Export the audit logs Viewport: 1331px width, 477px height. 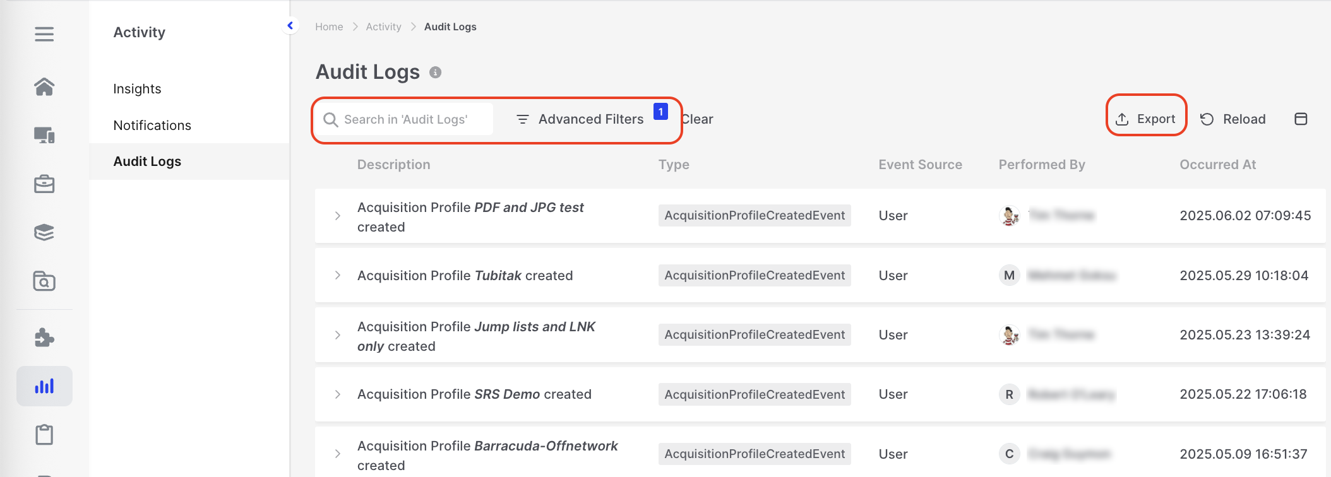[x=1146, y=119]
